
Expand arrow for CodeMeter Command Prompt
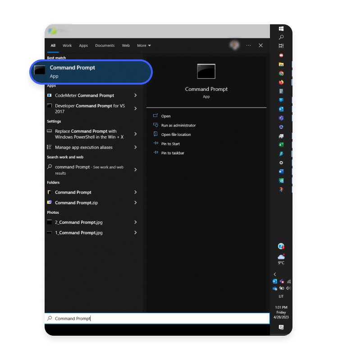click(x=136, y=95)
